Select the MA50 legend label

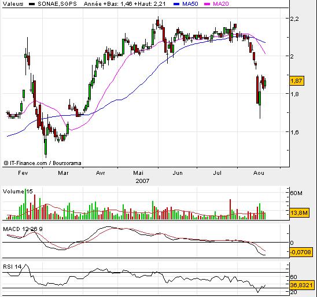point(190,4)
